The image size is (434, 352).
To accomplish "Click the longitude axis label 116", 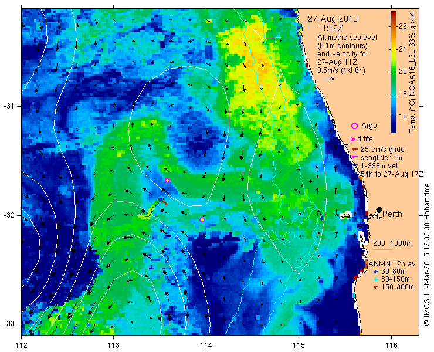I will [x=391, y=346].
